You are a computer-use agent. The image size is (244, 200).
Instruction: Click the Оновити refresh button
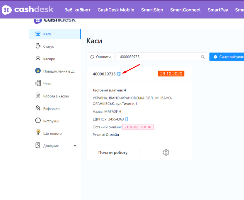click(100, 57)
